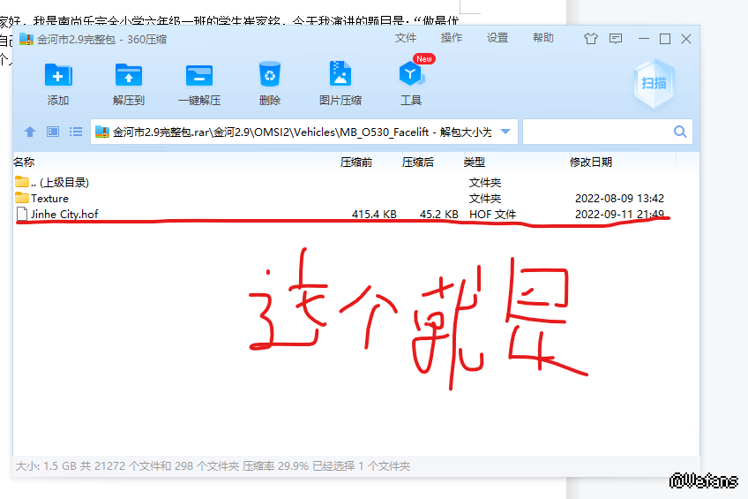Open the 工具 (Tools) icon

tap(411, 75)
